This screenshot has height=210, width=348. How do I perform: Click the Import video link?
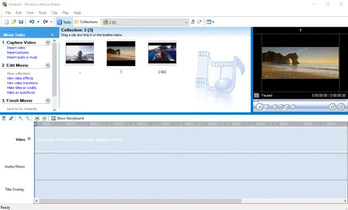[16, 48]
